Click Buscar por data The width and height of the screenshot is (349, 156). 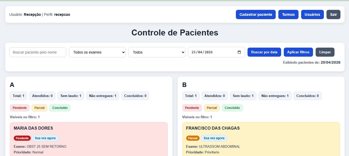point(264,52)
